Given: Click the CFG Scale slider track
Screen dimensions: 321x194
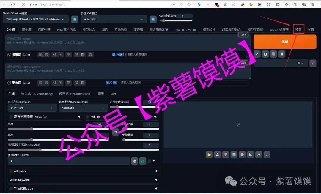Looking at the screenshot, I should click(83, 150).
